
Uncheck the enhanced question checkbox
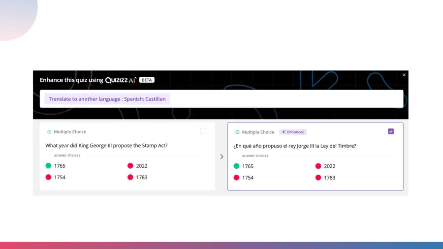point(391,131)
